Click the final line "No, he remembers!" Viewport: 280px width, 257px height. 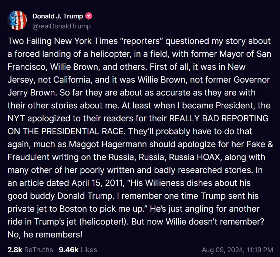click(45, 234)
